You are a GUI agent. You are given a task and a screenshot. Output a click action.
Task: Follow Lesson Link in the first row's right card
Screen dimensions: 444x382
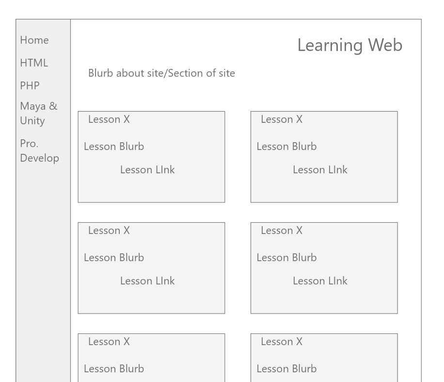pyautogui.click(x=320, y=170)
